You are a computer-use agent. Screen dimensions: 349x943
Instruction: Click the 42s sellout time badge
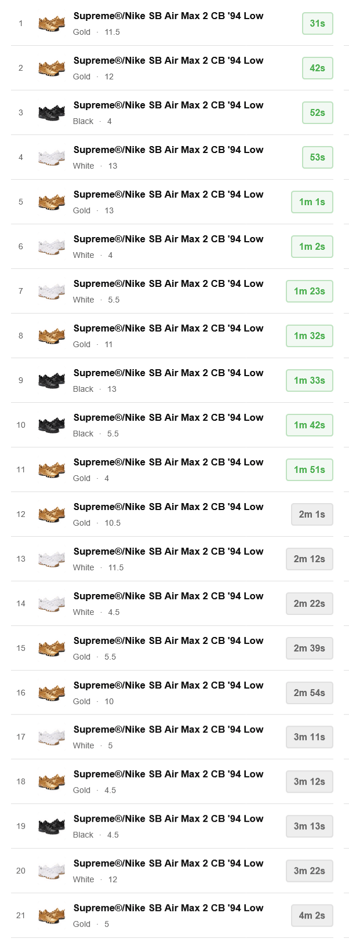317,68
